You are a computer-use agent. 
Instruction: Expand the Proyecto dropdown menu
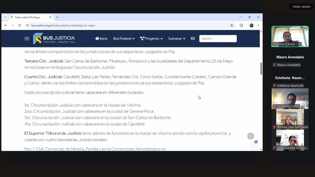point(152,39)
